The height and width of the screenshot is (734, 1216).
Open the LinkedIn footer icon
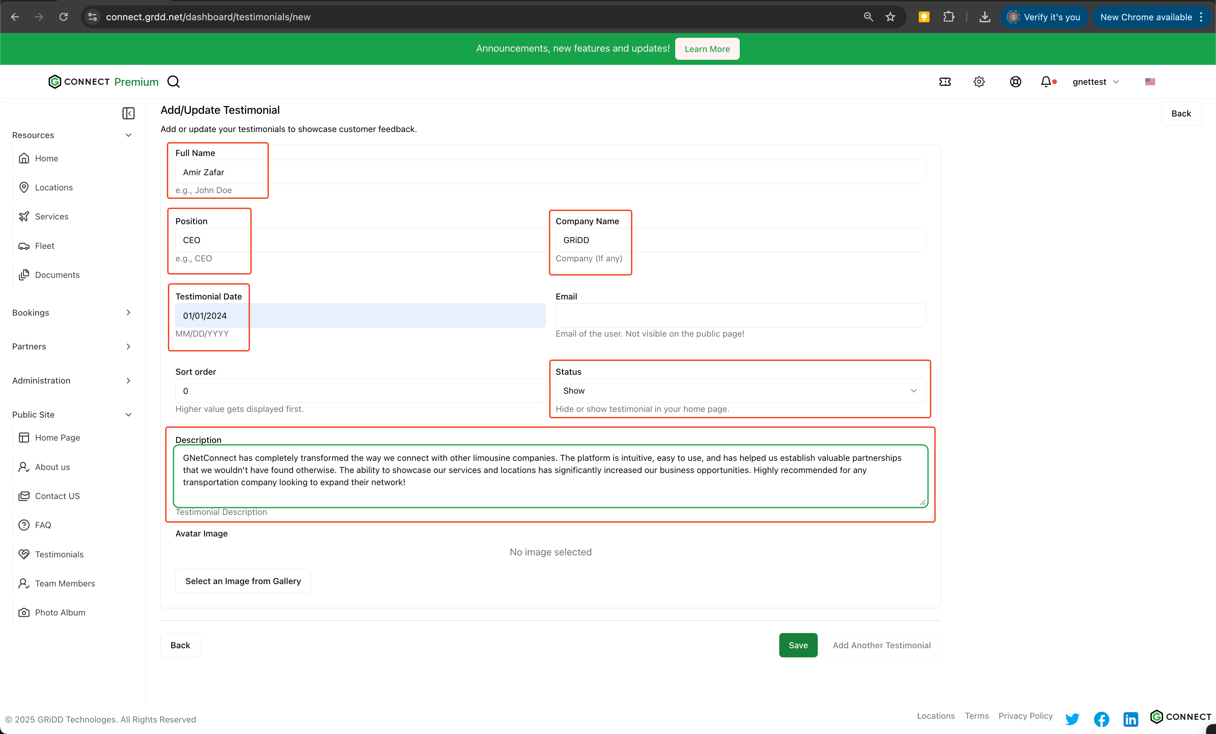[1130, 719]
